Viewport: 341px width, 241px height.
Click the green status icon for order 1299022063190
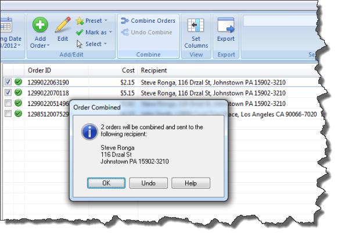[x=19, y=81]
